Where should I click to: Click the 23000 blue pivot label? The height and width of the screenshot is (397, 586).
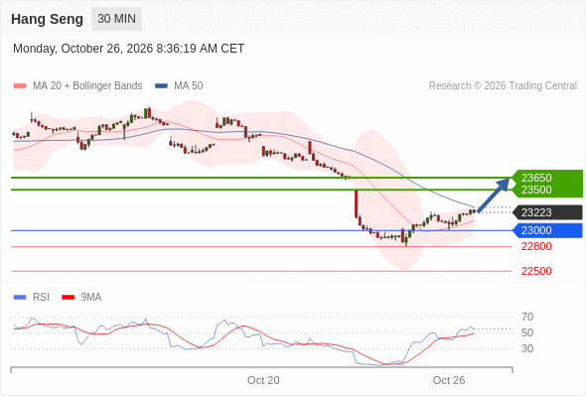pyautogui.click(x=547, y=230)
